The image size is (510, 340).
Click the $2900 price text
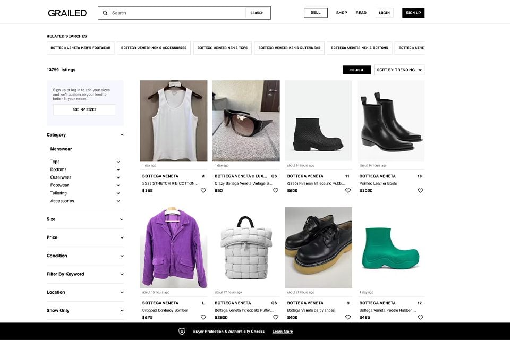(221, 318)
